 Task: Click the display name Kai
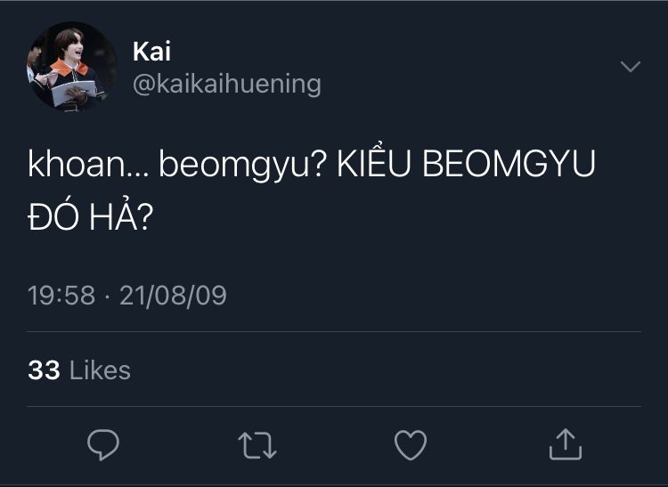151,52
